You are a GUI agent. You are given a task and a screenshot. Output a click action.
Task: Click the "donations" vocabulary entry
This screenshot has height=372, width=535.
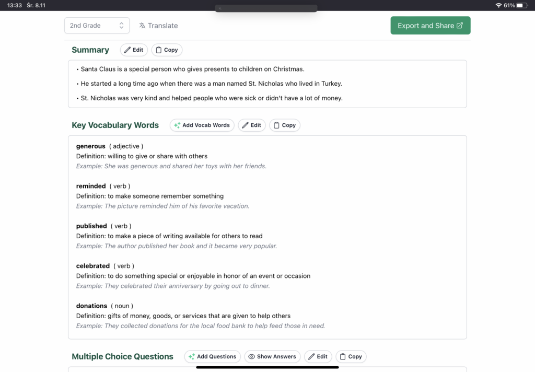[x=91, y=306]
